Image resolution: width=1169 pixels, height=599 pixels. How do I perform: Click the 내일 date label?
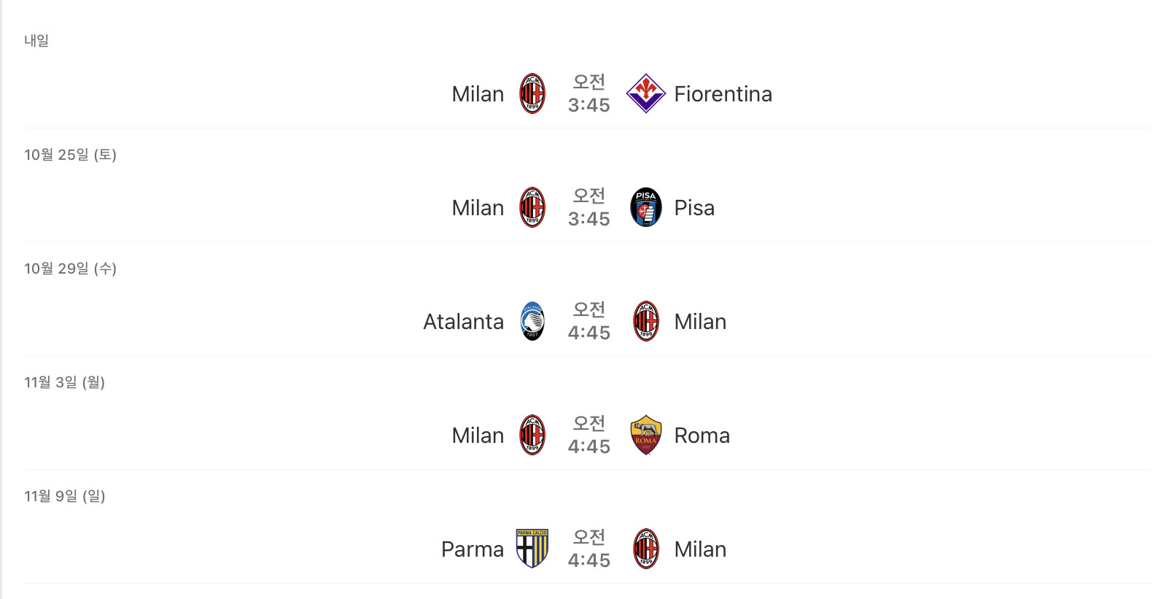point(36,41)
